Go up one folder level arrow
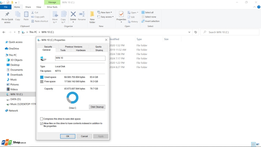The image size is (261, 147). 19,32
